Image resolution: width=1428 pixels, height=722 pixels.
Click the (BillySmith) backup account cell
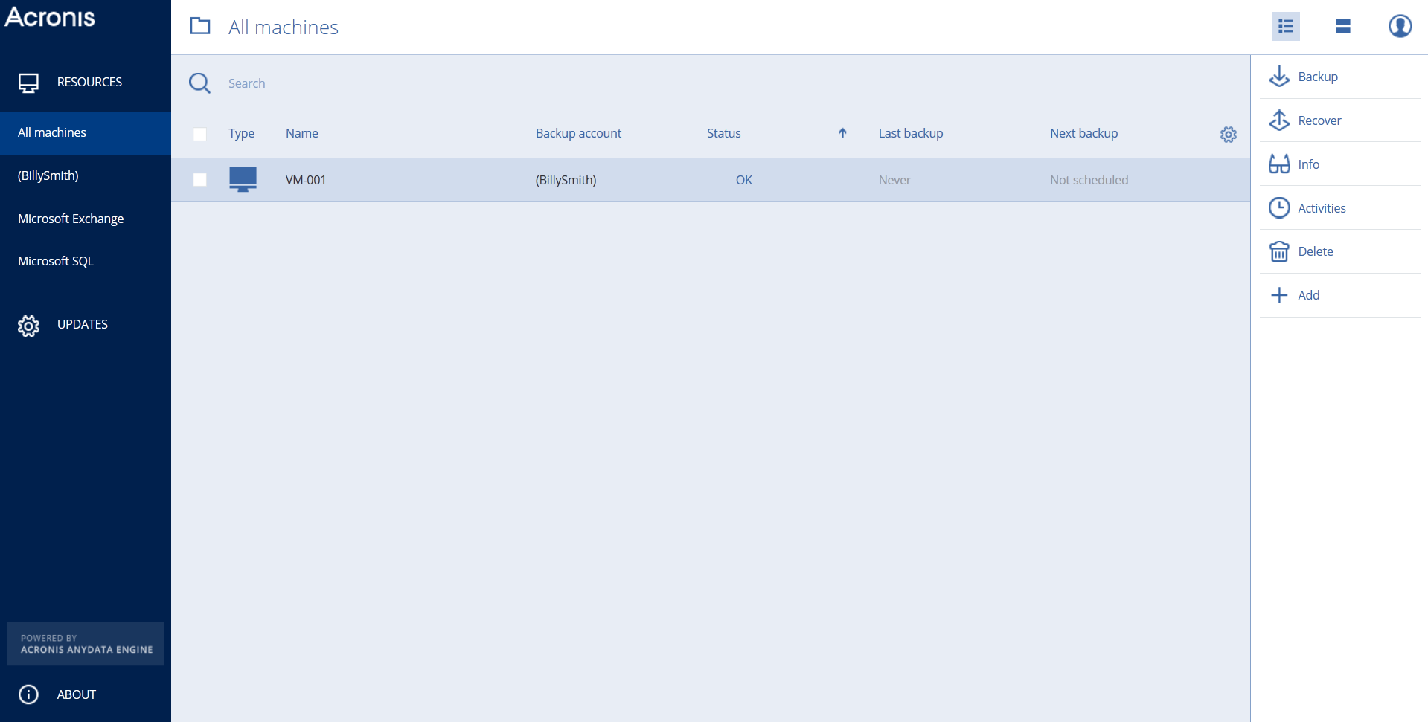(x=566, y=180)
